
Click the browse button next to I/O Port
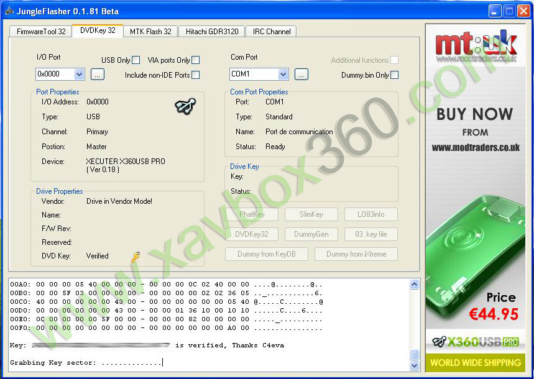pyautogui.click(x=98, y=74)
